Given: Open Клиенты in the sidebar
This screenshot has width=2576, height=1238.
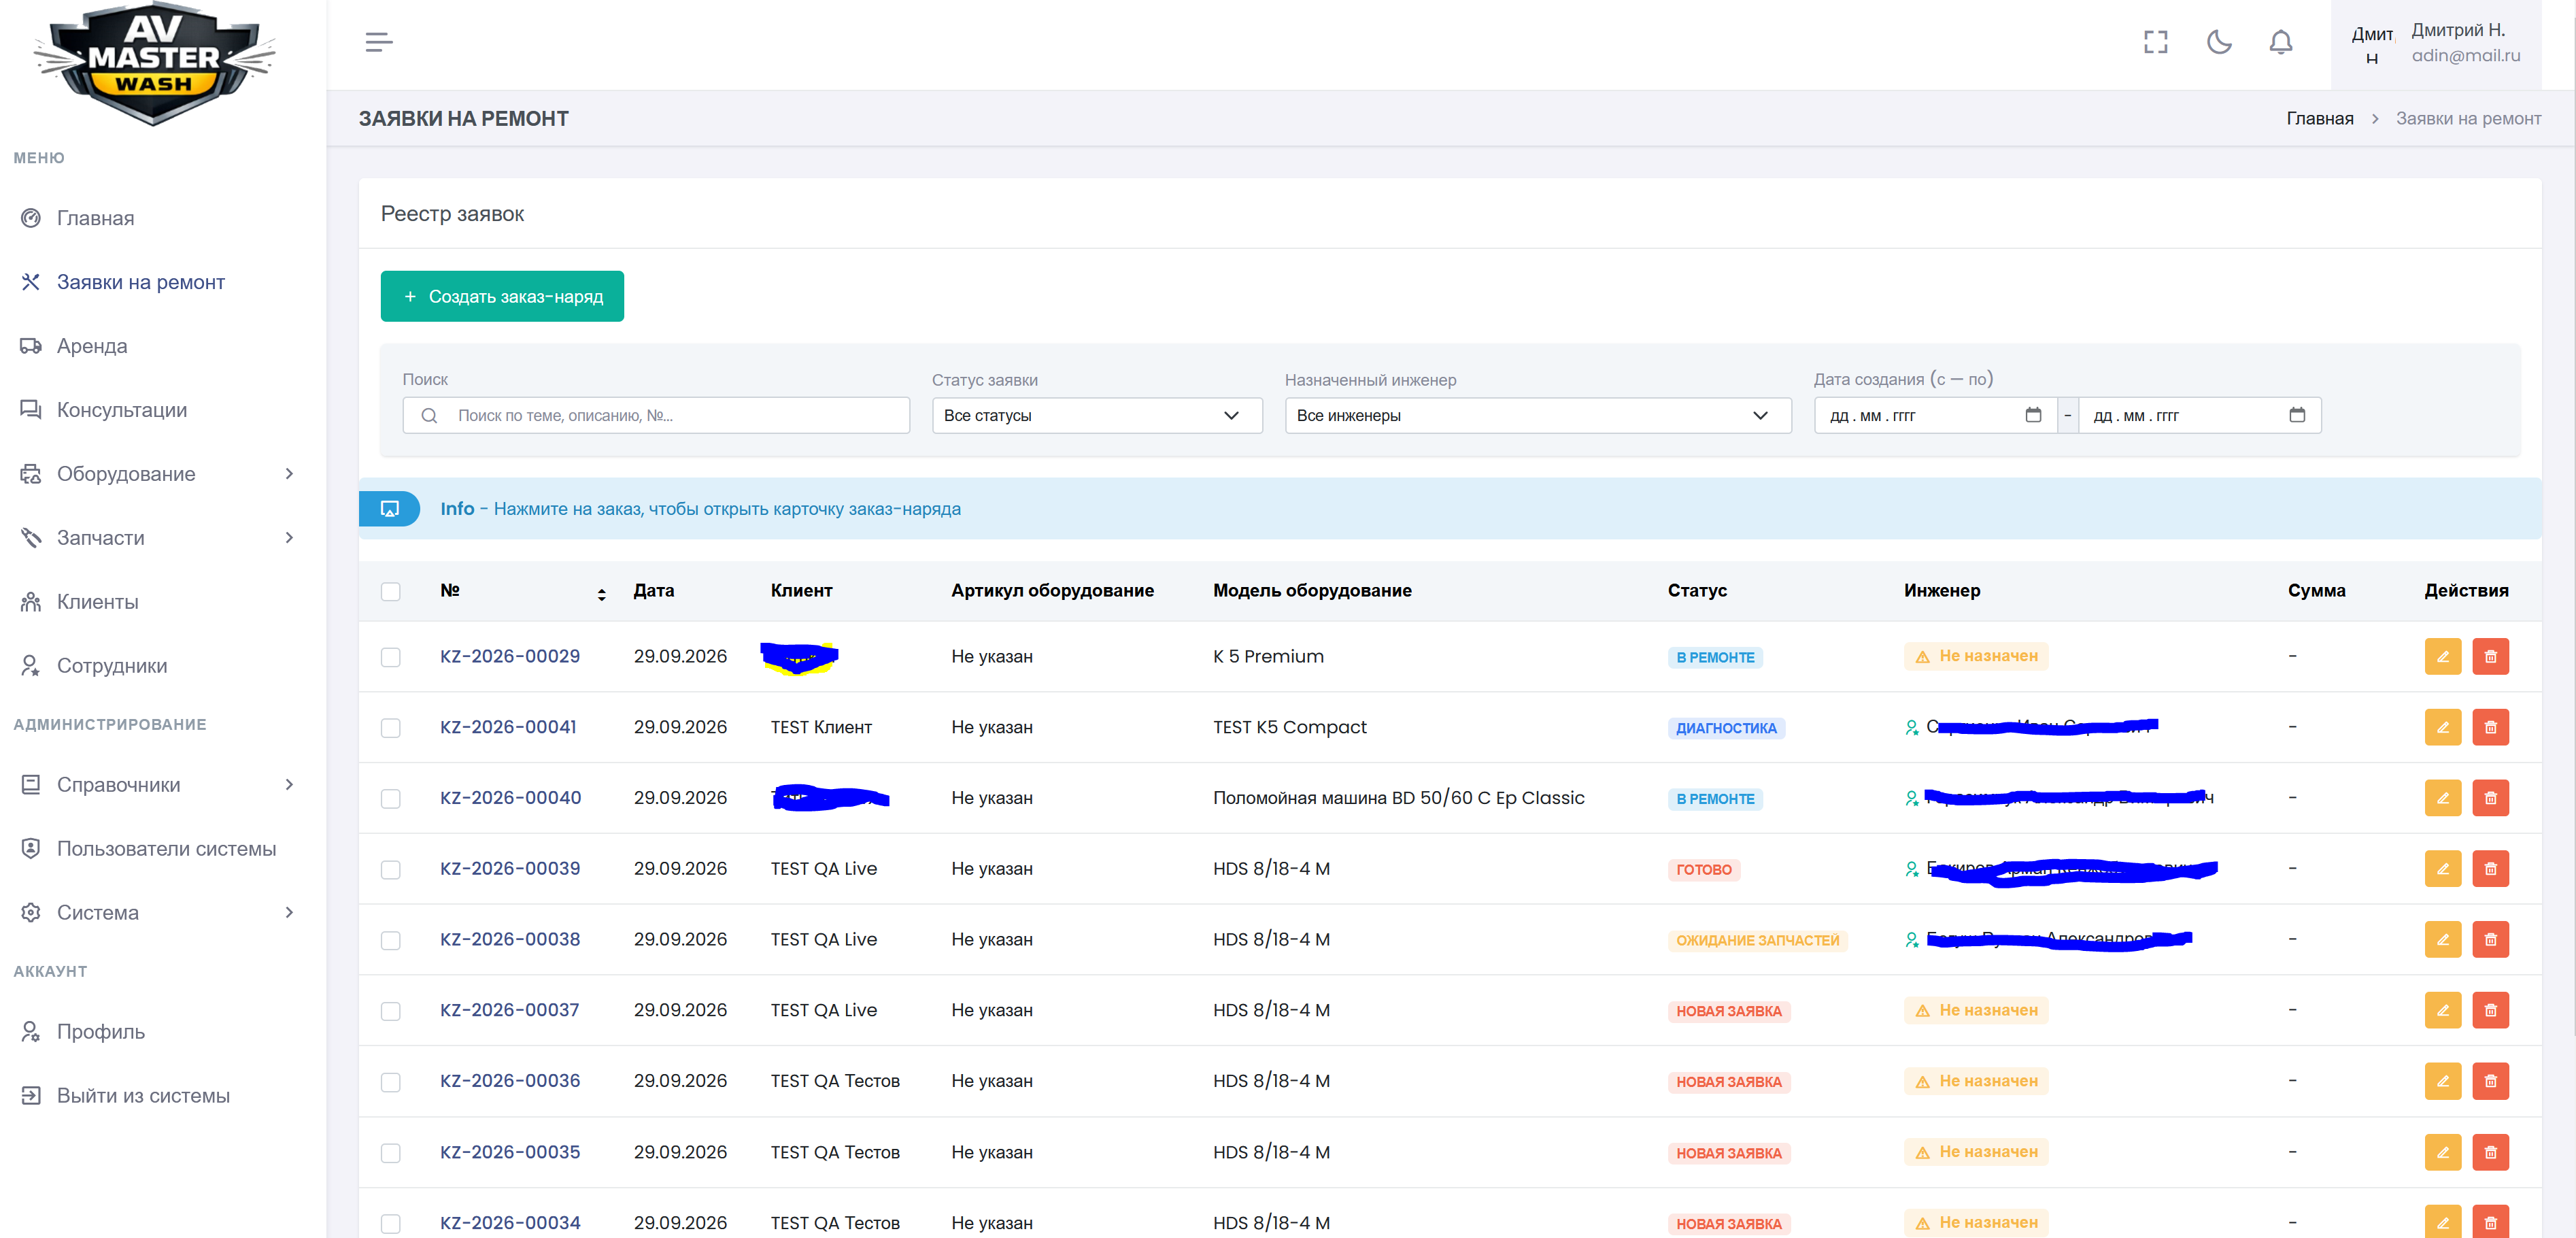Looking at the screenshot, I should click(97, 602).
